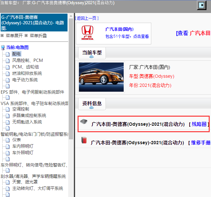This screenshot has width=211, height=197.
Task: Open the 广汽本田(国内) brand link
Action: click(119, 29)
